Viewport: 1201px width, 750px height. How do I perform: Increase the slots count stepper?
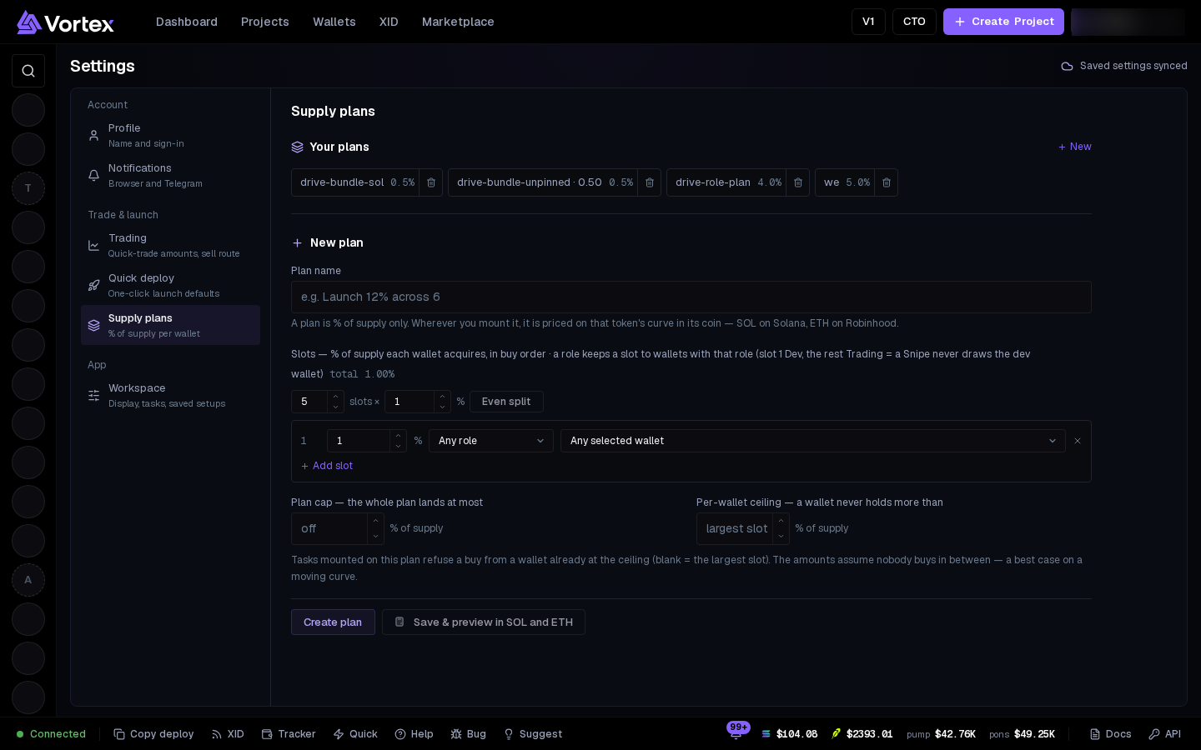(x=336, y=397)
